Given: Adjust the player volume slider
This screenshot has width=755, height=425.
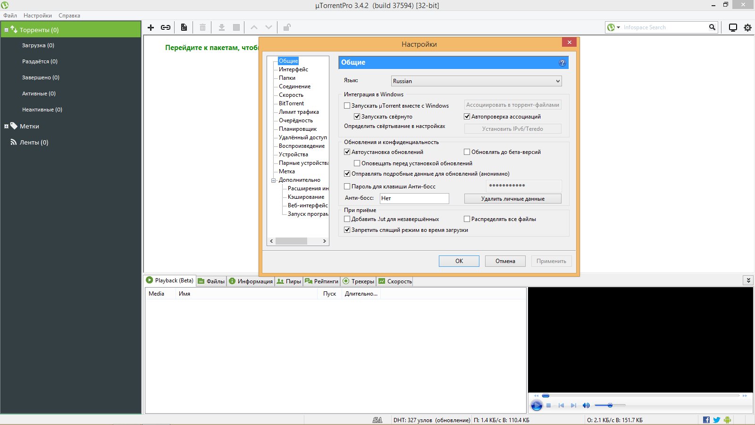Looking at the screenshot, I should (x=610, y=405).
